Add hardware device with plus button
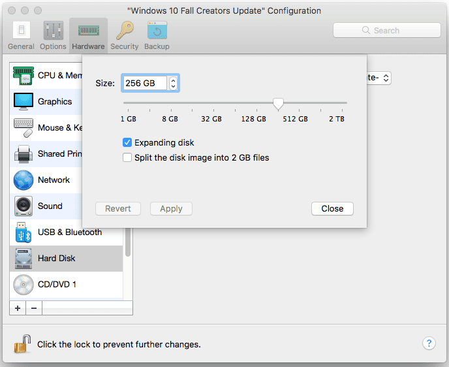Screen dimensions: 449x367 tap(18, 308)
